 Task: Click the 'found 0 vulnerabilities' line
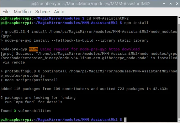tap(26, 111)
